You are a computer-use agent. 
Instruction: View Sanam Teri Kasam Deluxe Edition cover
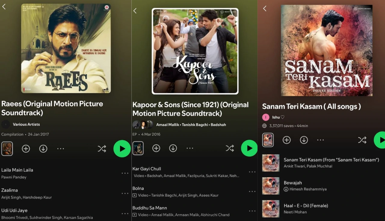click(x=327, y=50)
